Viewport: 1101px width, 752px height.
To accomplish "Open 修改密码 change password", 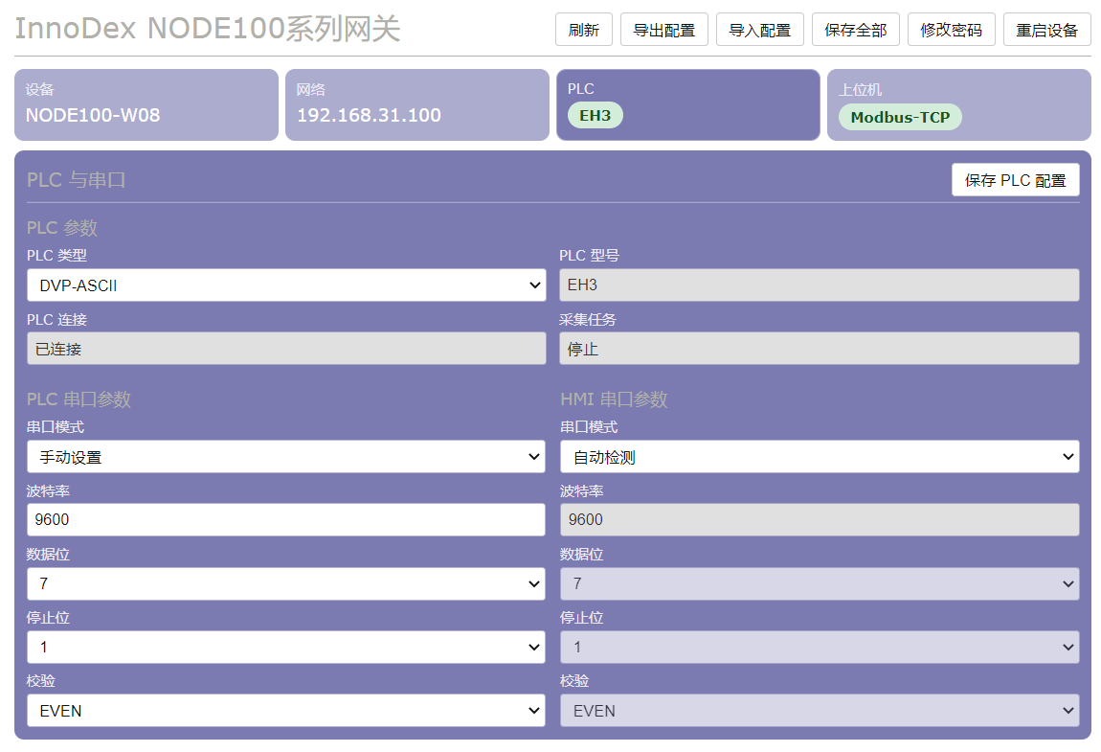I will pyautogui.click(x=951, y=30).
